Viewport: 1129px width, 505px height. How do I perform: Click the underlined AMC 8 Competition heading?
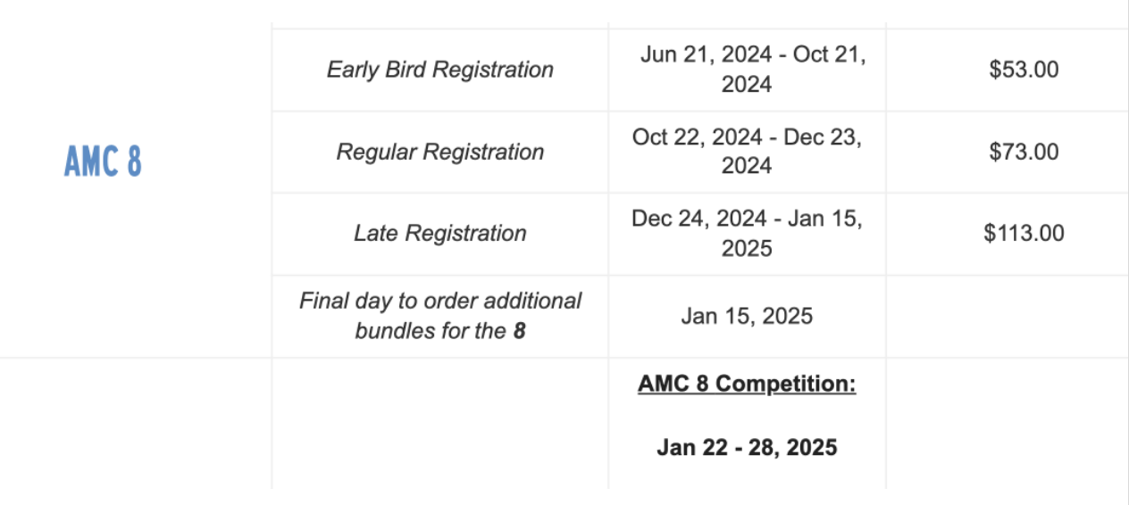tap(747, 384)
